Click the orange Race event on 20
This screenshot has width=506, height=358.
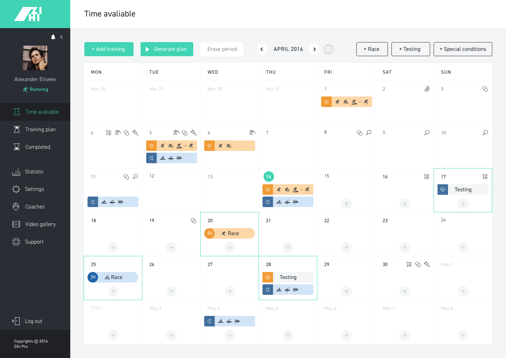229,233
